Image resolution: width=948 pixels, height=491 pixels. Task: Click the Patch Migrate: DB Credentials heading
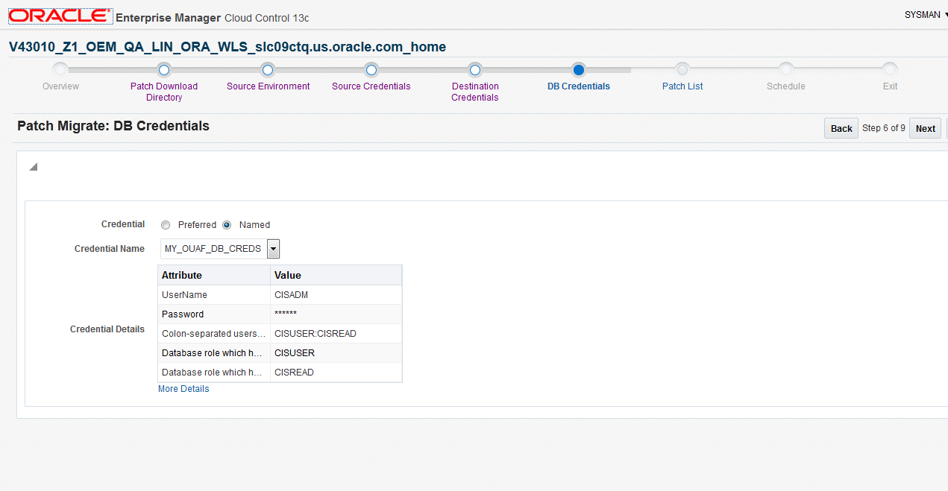(113, 126)
